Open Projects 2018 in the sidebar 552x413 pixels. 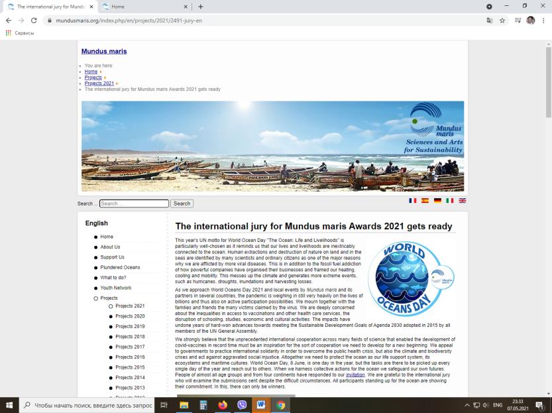(130, 337)
